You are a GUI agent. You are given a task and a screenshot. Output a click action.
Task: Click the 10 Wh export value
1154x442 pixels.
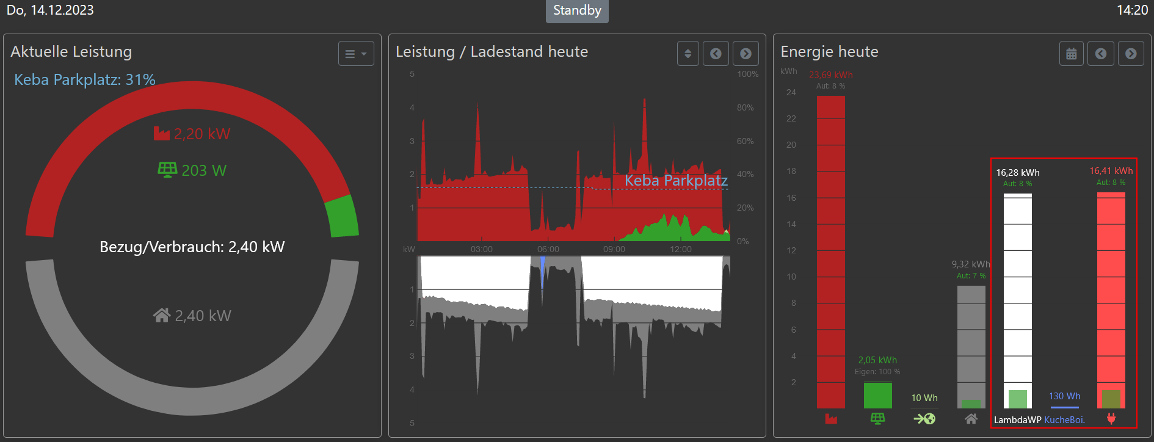924,398
